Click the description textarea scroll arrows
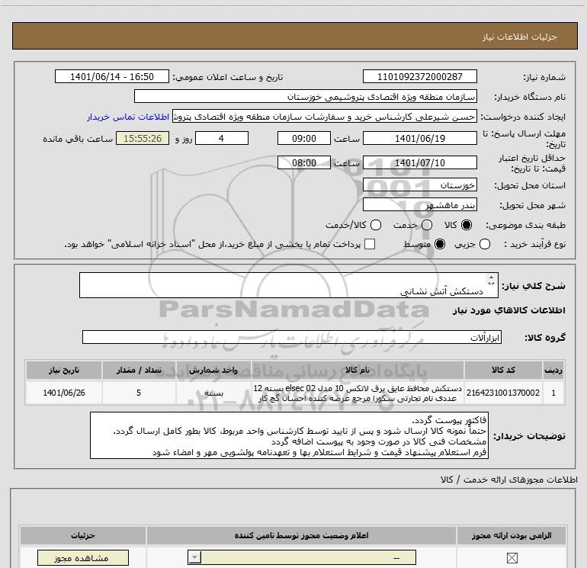Viewport: 587px width, 568px height. click(491, 280)
